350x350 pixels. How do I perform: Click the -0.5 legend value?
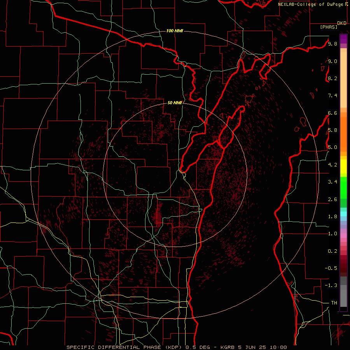tap(331, 268)
